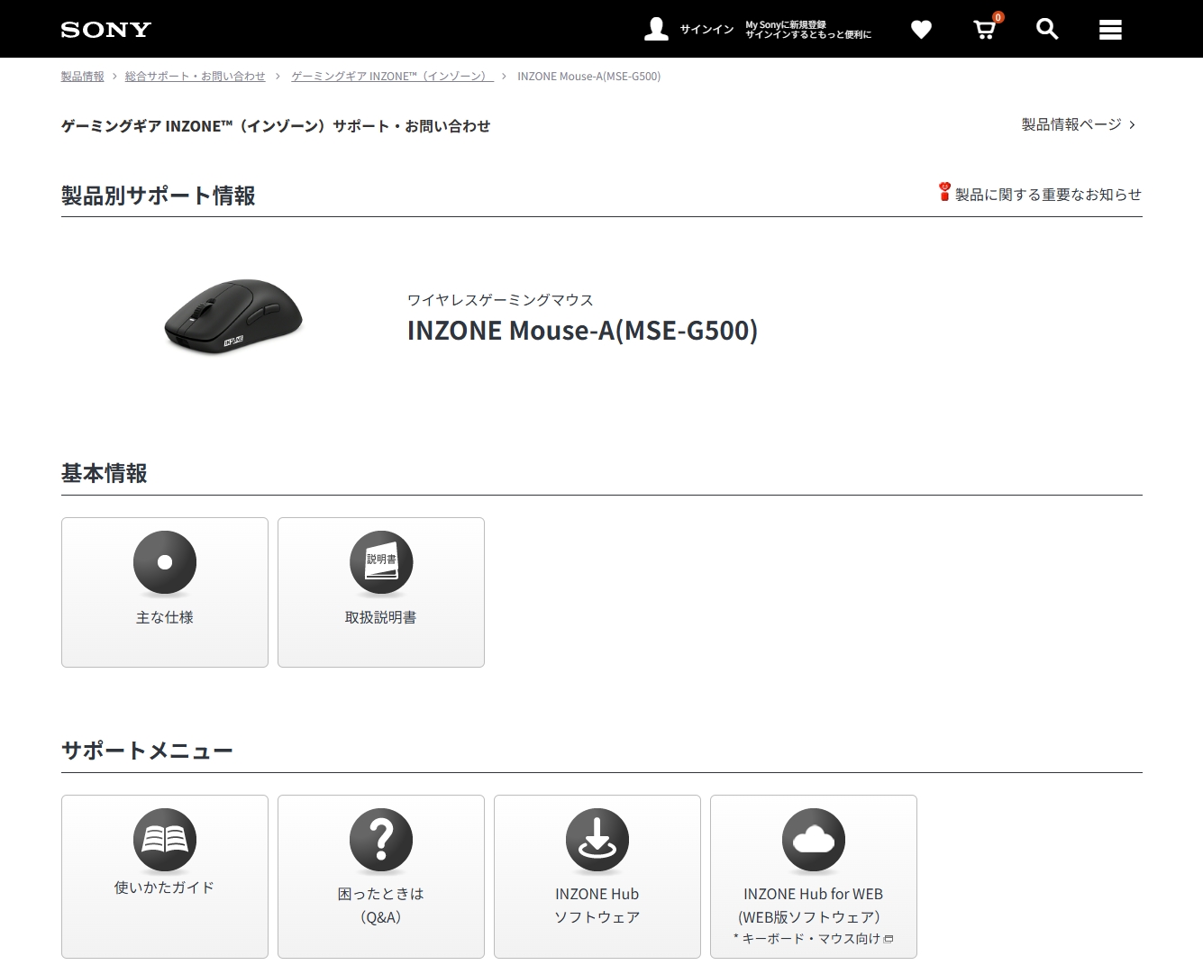
Task: Click the ゲーミングギア INZONE サポート page title
Action: coord(276,126)
